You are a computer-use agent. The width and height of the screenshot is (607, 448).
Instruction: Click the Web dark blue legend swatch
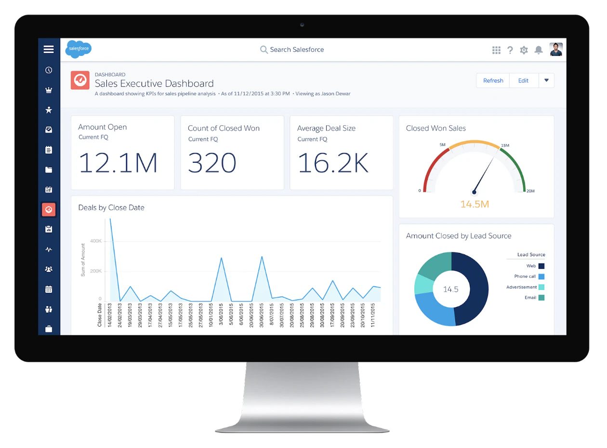point(541,266)
